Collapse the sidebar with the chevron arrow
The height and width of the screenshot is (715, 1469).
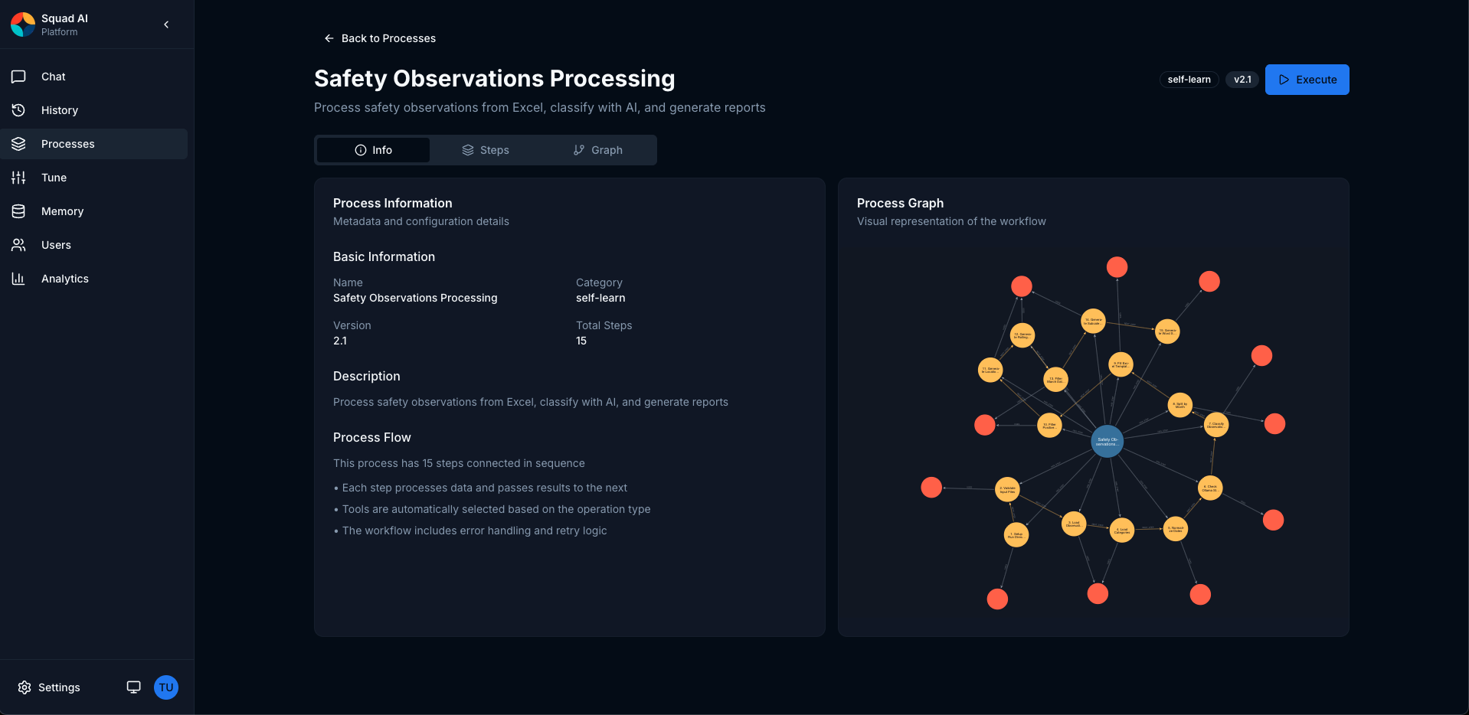(166, 24)
